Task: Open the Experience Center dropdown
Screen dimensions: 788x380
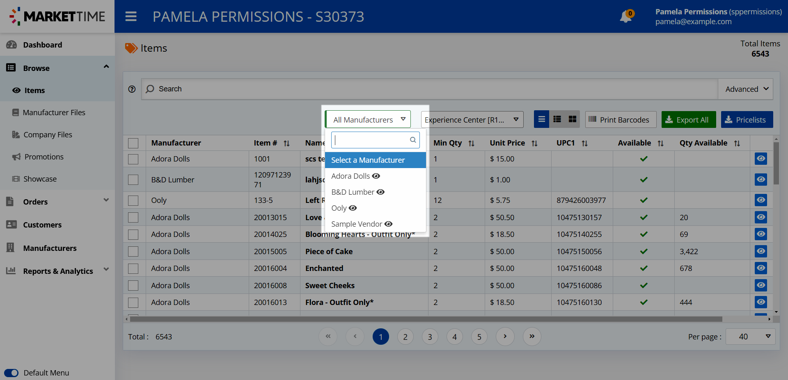Action: pos(472,120)
